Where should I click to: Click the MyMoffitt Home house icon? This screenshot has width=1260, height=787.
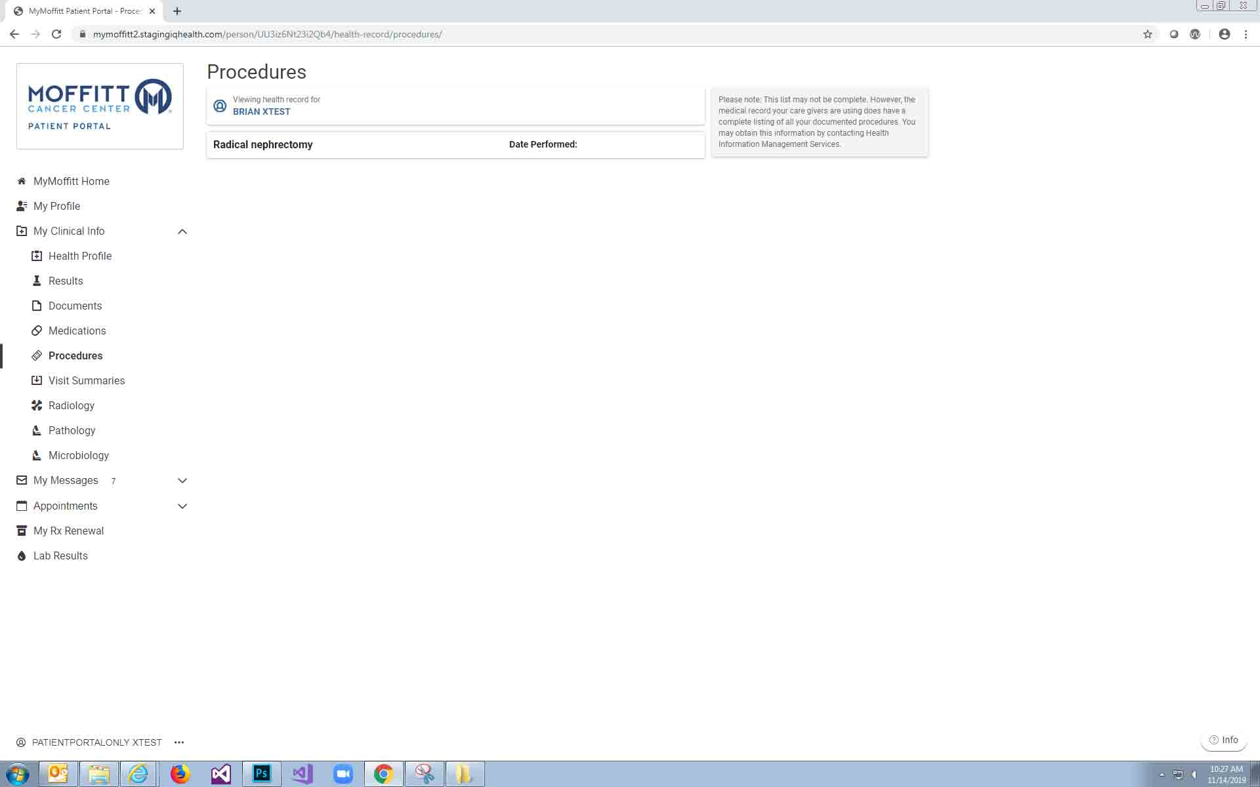pyautogui.click(x=22, y=181)
